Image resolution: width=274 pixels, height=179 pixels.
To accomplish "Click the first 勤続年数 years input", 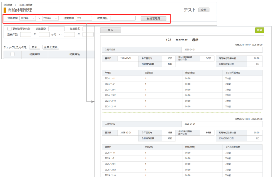I will 26,35.
